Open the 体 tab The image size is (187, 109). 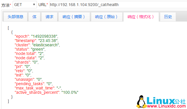[x=34, y=17]
